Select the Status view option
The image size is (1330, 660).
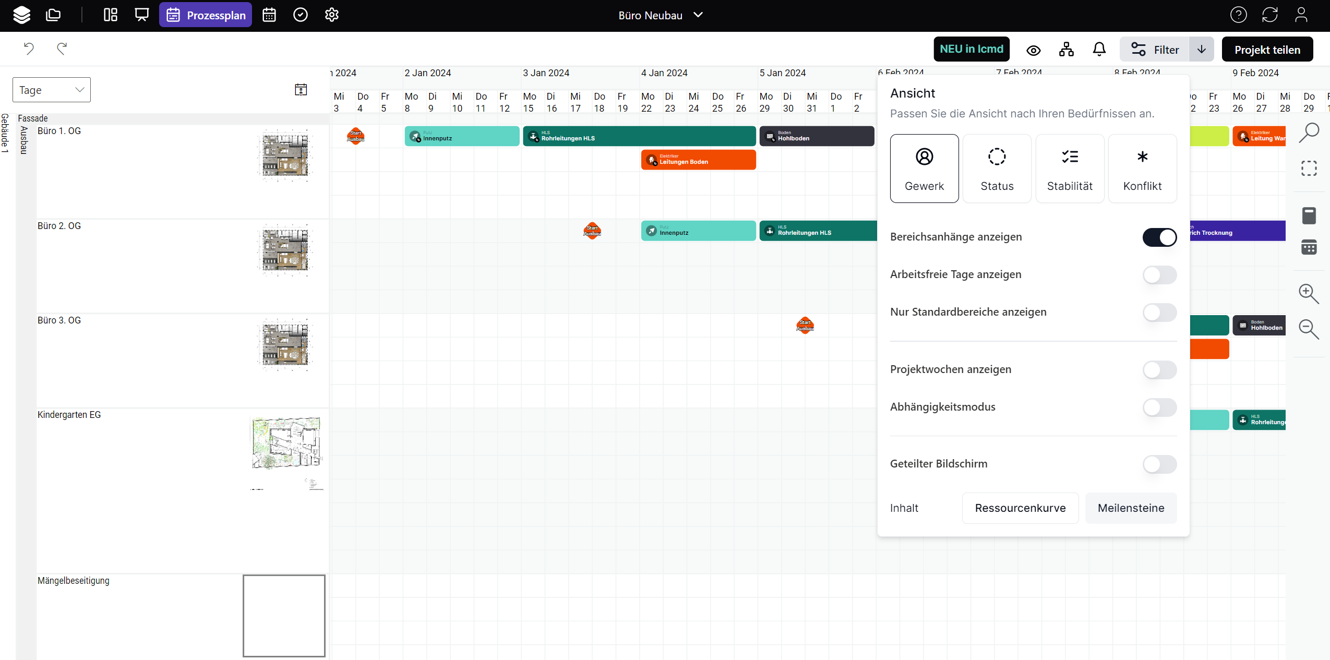click(x=997, y=169)
